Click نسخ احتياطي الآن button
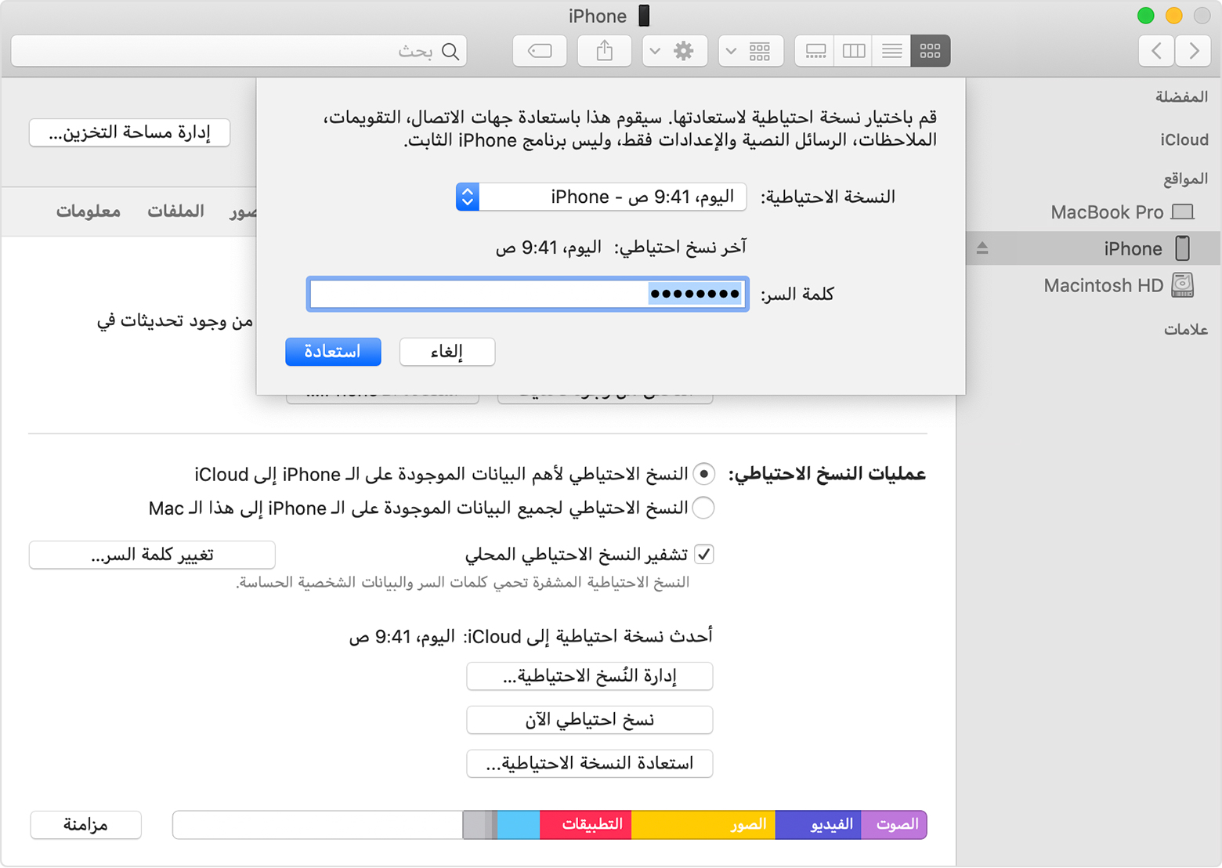 590,720
